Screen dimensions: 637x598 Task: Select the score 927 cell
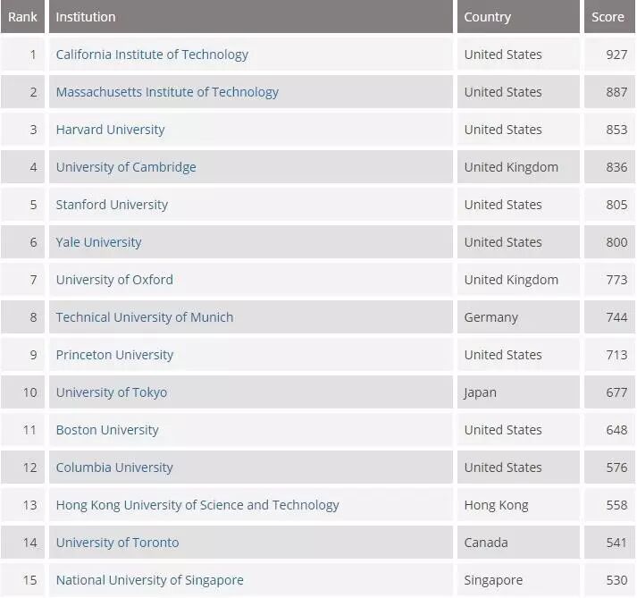609,55
